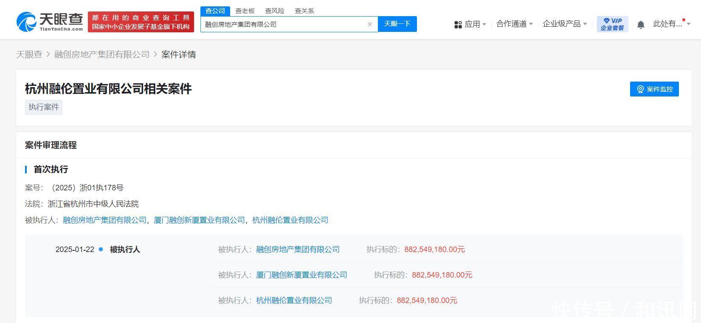This screenshot has width=701, height=323.
Task: Open 厦门融创新厦置业有限公司 link in 被执行人 line
Action: pos(199,220)
